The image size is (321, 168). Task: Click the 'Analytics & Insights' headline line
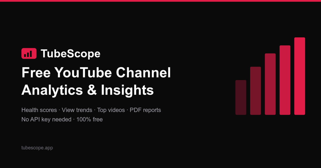(87, 90)
